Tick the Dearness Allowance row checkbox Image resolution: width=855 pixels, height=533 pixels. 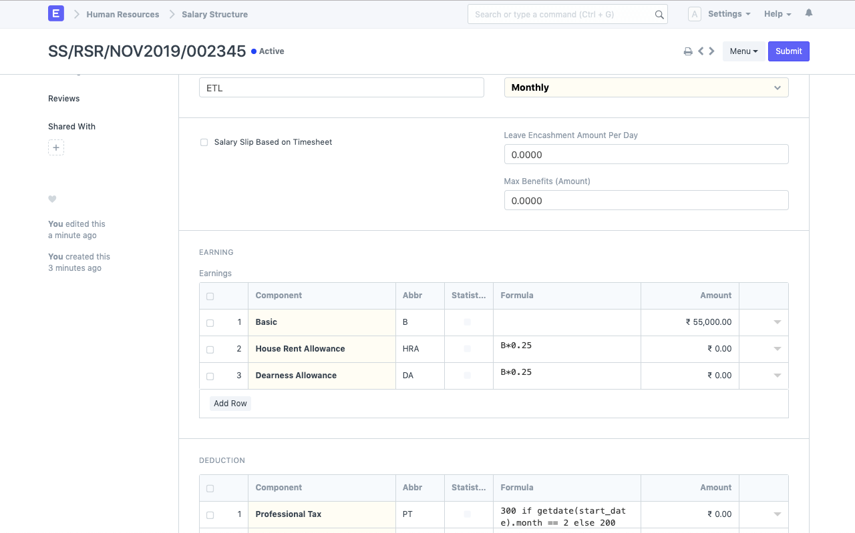[x=210, y=376]
